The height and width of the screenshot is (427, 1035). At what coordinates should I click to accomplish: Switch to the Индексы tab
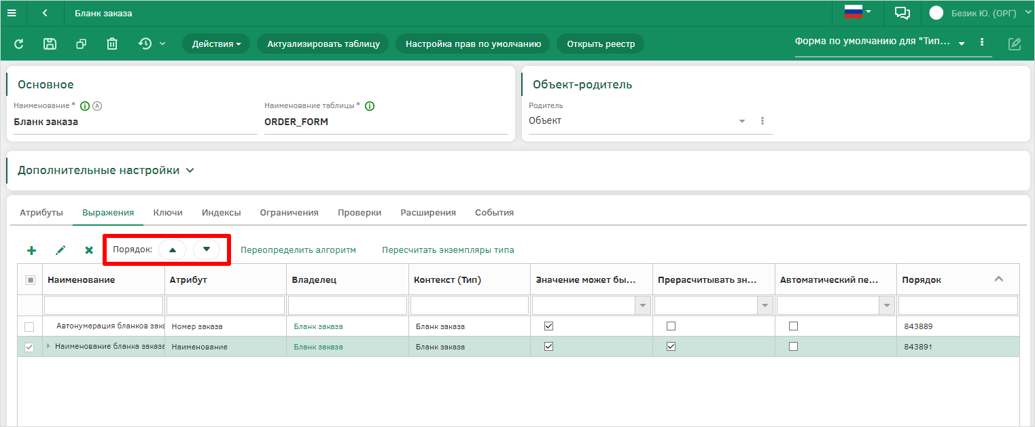(x=222, y=213)
